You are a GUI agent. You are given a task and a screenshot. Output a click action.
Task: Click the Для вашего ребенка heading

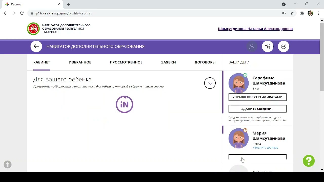point(63,79)
